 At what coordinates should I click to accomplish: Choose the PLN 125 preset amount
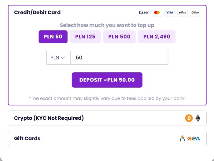(85, 37)
